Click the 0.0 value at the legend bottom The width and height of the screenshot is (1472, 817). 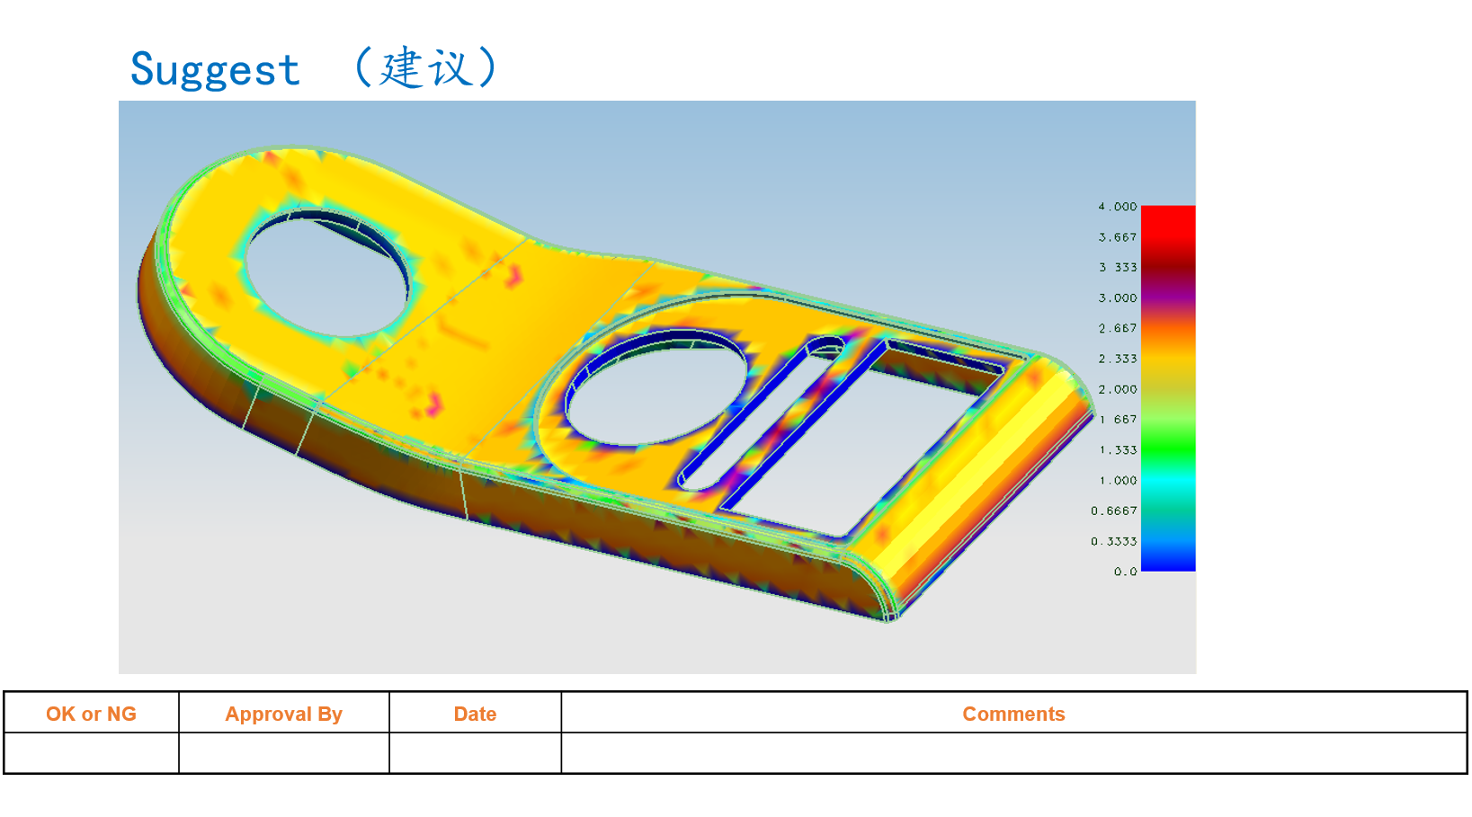pyautogui.click(x=1125, y=571)
